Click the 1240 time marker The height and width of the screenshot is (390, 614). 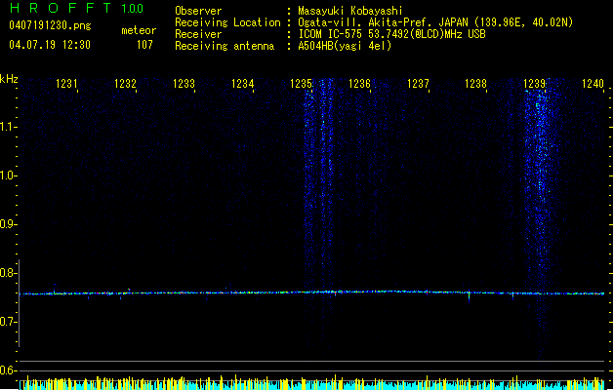[593, 83]
